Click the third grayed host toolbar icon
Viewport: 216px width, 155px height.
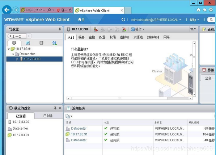(x=110, y=29)
